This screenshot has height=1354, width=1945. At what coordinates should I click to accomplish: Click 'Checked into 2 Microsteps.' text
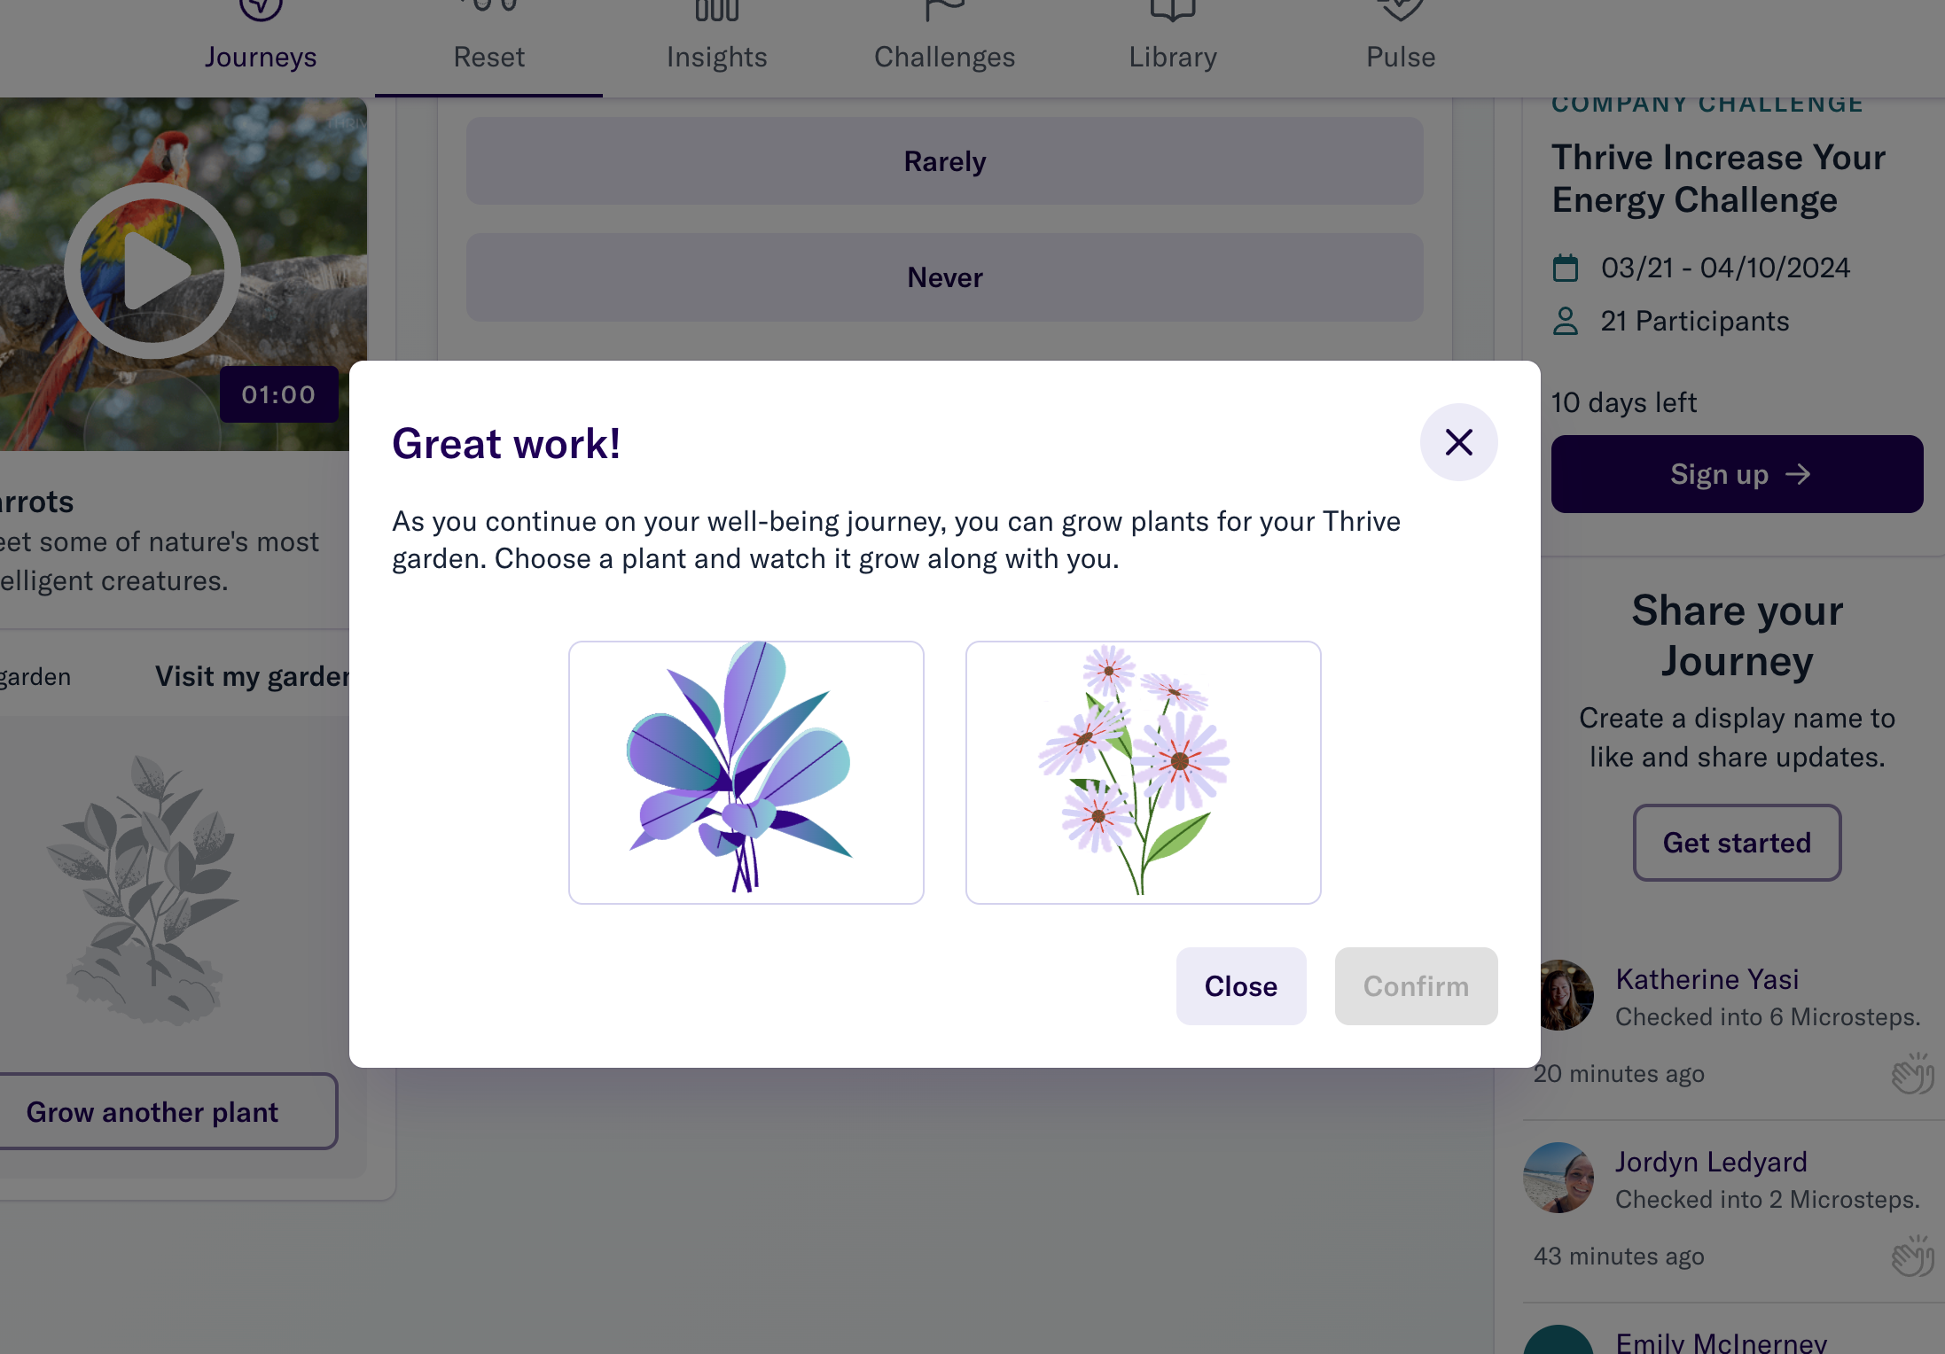point(1767,1199)
